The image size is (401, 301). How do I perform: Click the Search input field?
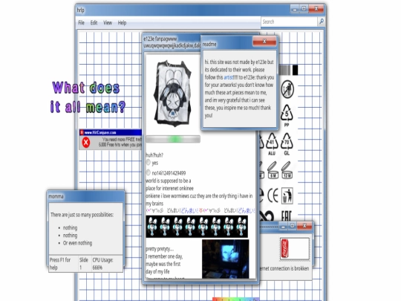(289, 22)
